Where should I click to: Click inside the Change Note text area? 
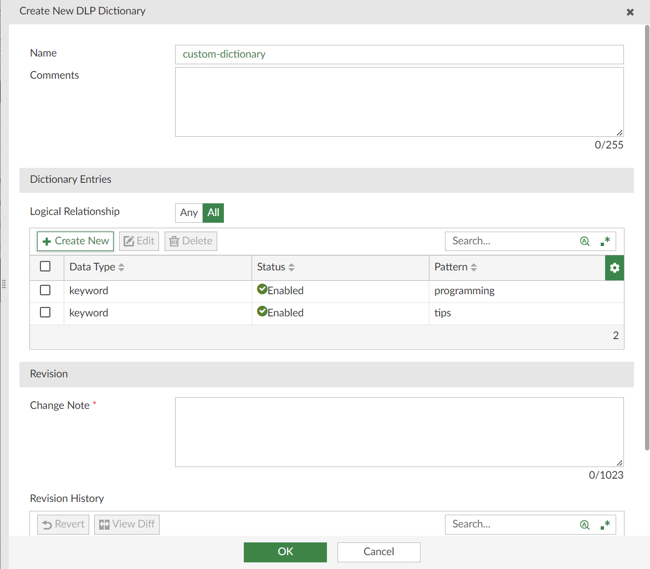coord(399,432)
